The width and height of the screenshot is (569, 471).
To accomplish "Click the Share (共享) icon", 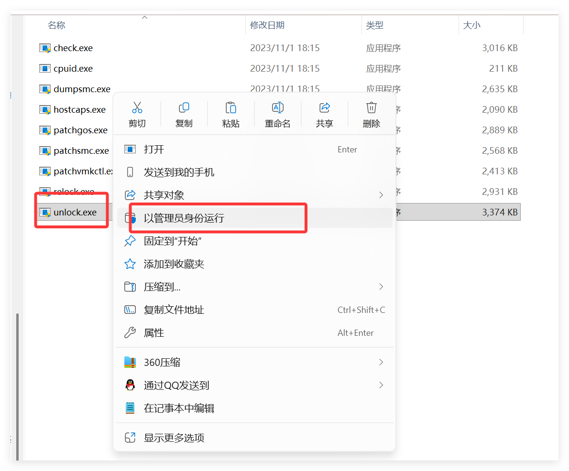I will [324, 107].
